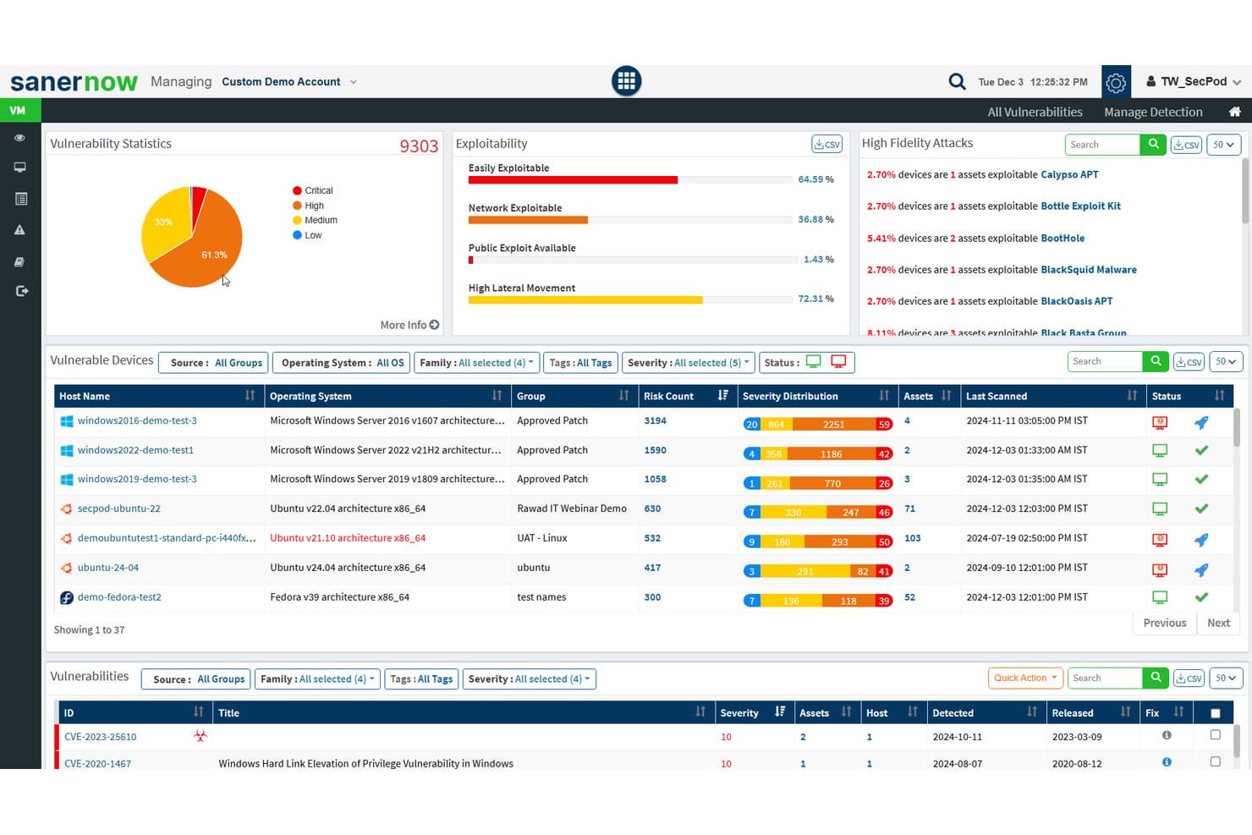Click More Info in Vulnerability Statistics
The image size is (1252, 835).
(x=409, y=325)
